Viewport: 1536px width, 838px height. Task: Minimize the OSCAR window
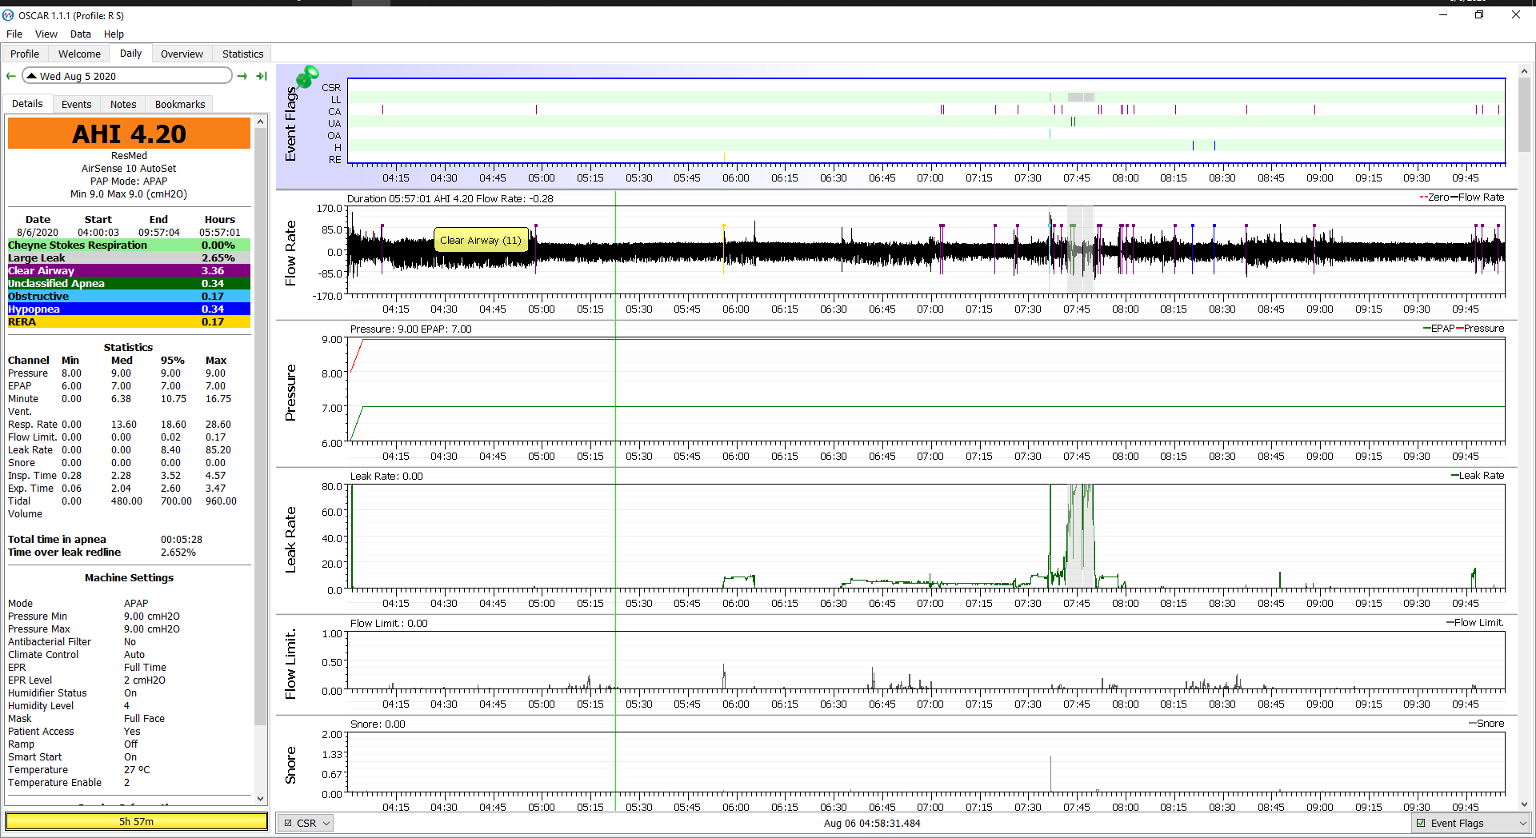(x=1443, y=14)
